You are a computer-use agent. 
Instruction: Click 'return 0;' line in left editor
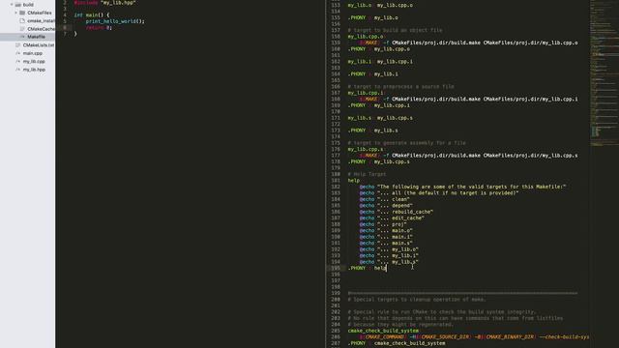tap(99, 28)
